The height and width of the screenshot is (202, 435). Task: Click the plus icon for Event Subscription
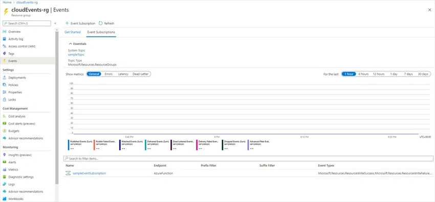pos(67,23)
